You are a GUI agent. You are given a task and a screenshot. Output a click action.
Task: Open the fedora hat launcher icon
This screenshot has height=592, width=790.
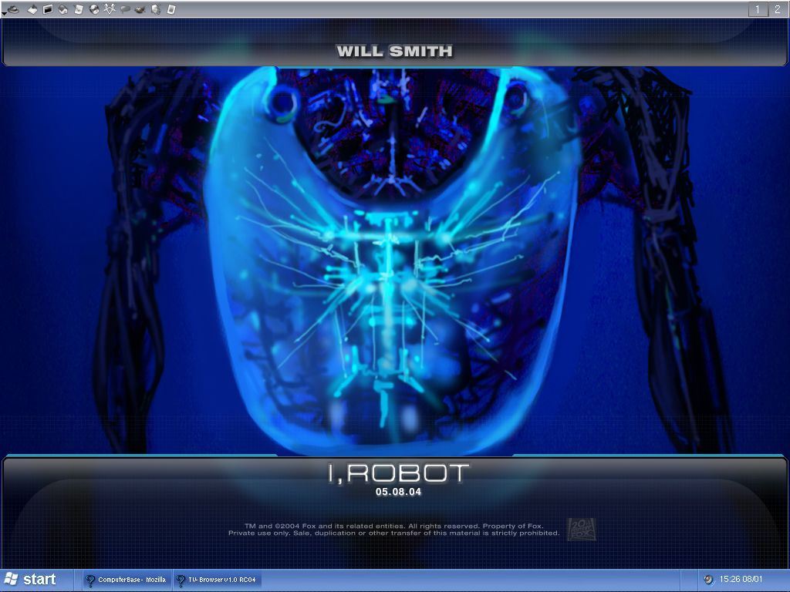(13, 9)
